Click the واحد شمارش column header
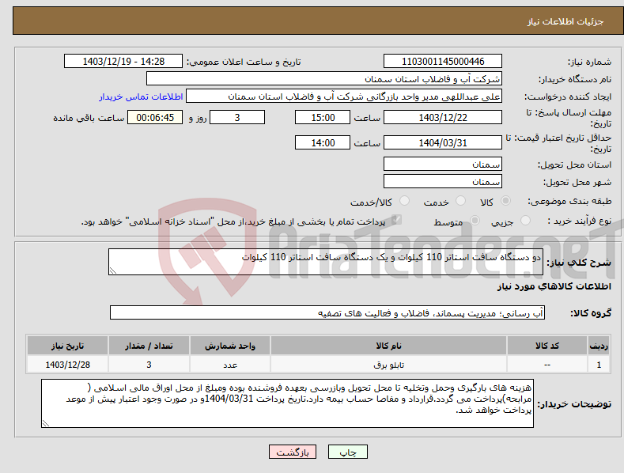Viewport: 624px width, 473px height. (230, 346)
